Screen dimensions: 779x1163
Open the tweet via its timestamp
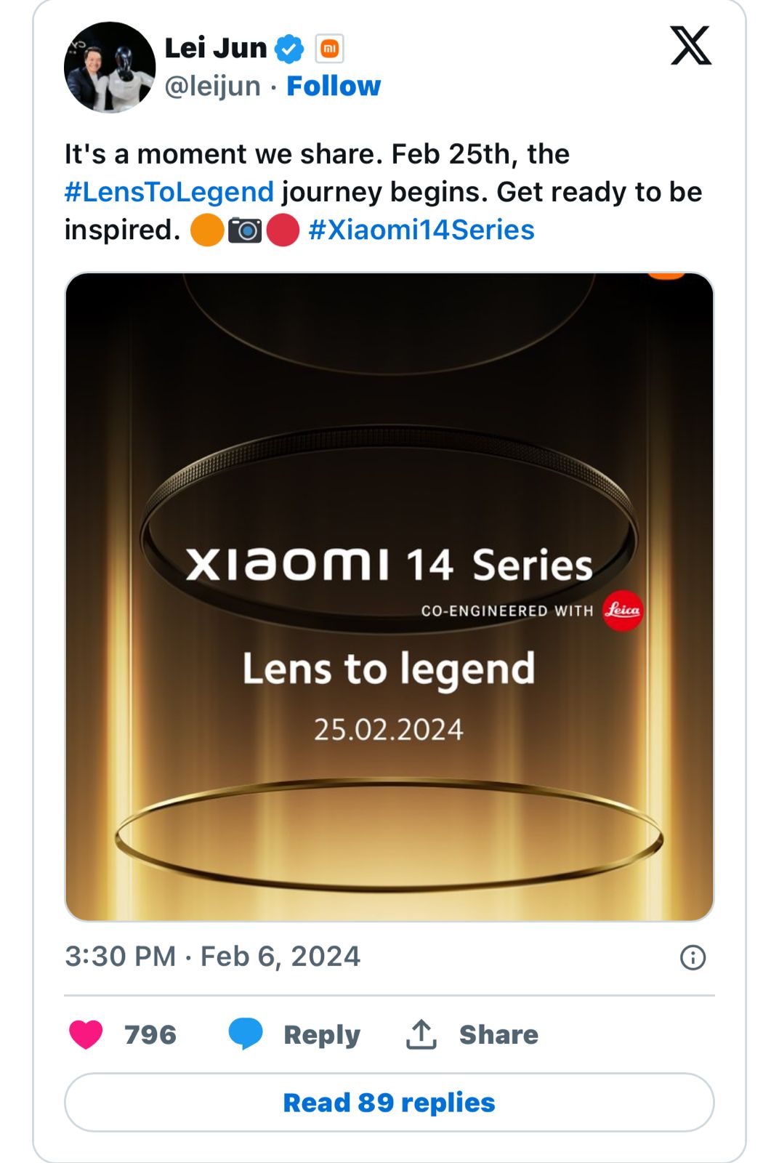click(211, 957)
